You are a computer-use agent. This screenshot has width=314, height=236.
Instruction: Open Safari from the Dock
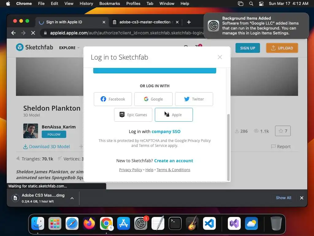(72, 223)
